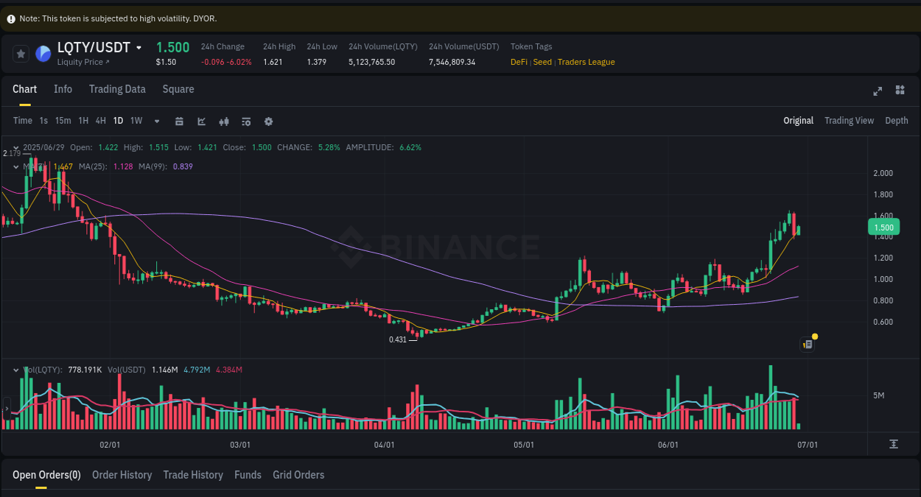Enter fullscreen chart mode
This screenshot has height=497, width=921.
[x=877, y=91]
